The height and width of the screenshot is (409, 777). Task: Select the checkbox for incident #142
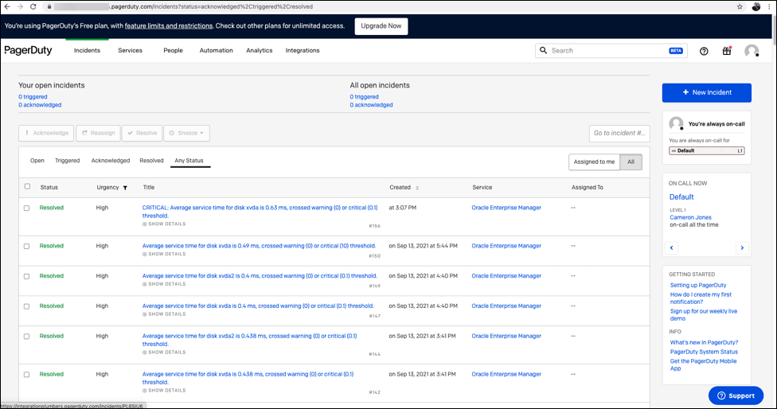27,374
